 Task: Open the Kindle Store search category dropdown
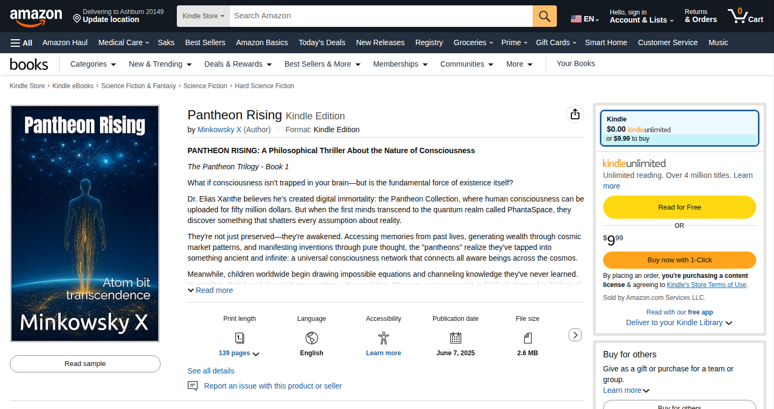[203, 16]
